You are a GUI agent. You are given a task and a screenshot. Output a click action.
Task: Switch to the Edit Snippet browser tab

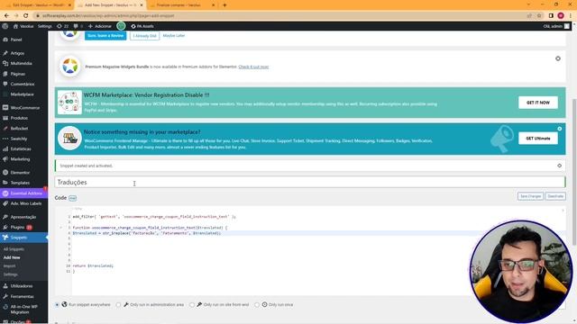click(37, 5)
